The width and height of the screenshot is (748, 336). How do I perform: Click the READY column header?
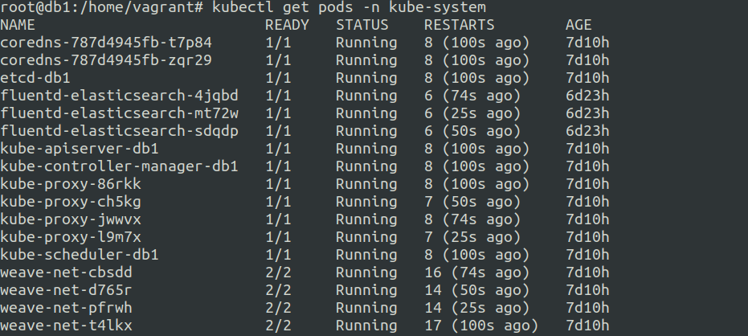(x=287, y=25)
